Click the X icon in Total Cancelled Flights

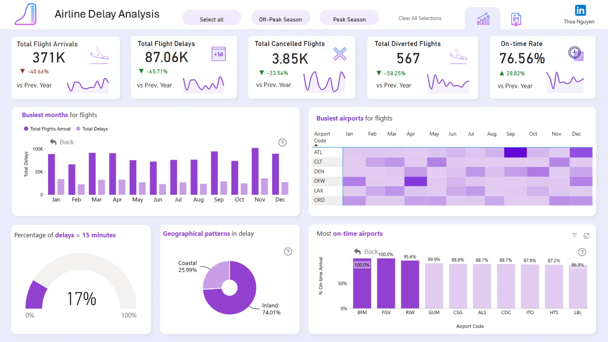pos(340,54)
